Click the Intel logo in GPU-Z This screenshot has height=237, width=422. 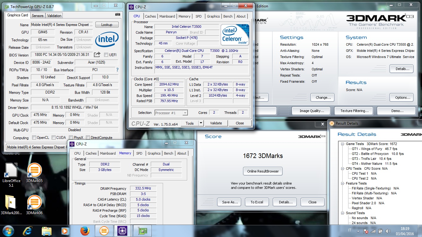coord(107,40)
